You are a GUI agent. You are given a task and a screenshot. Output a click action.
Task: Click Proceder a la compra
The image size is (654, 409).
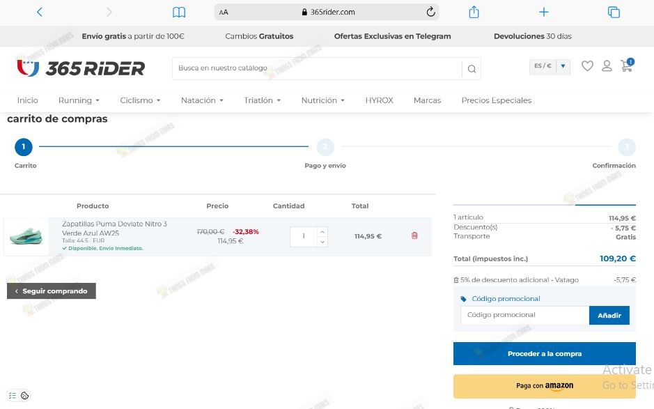(544, 353)
